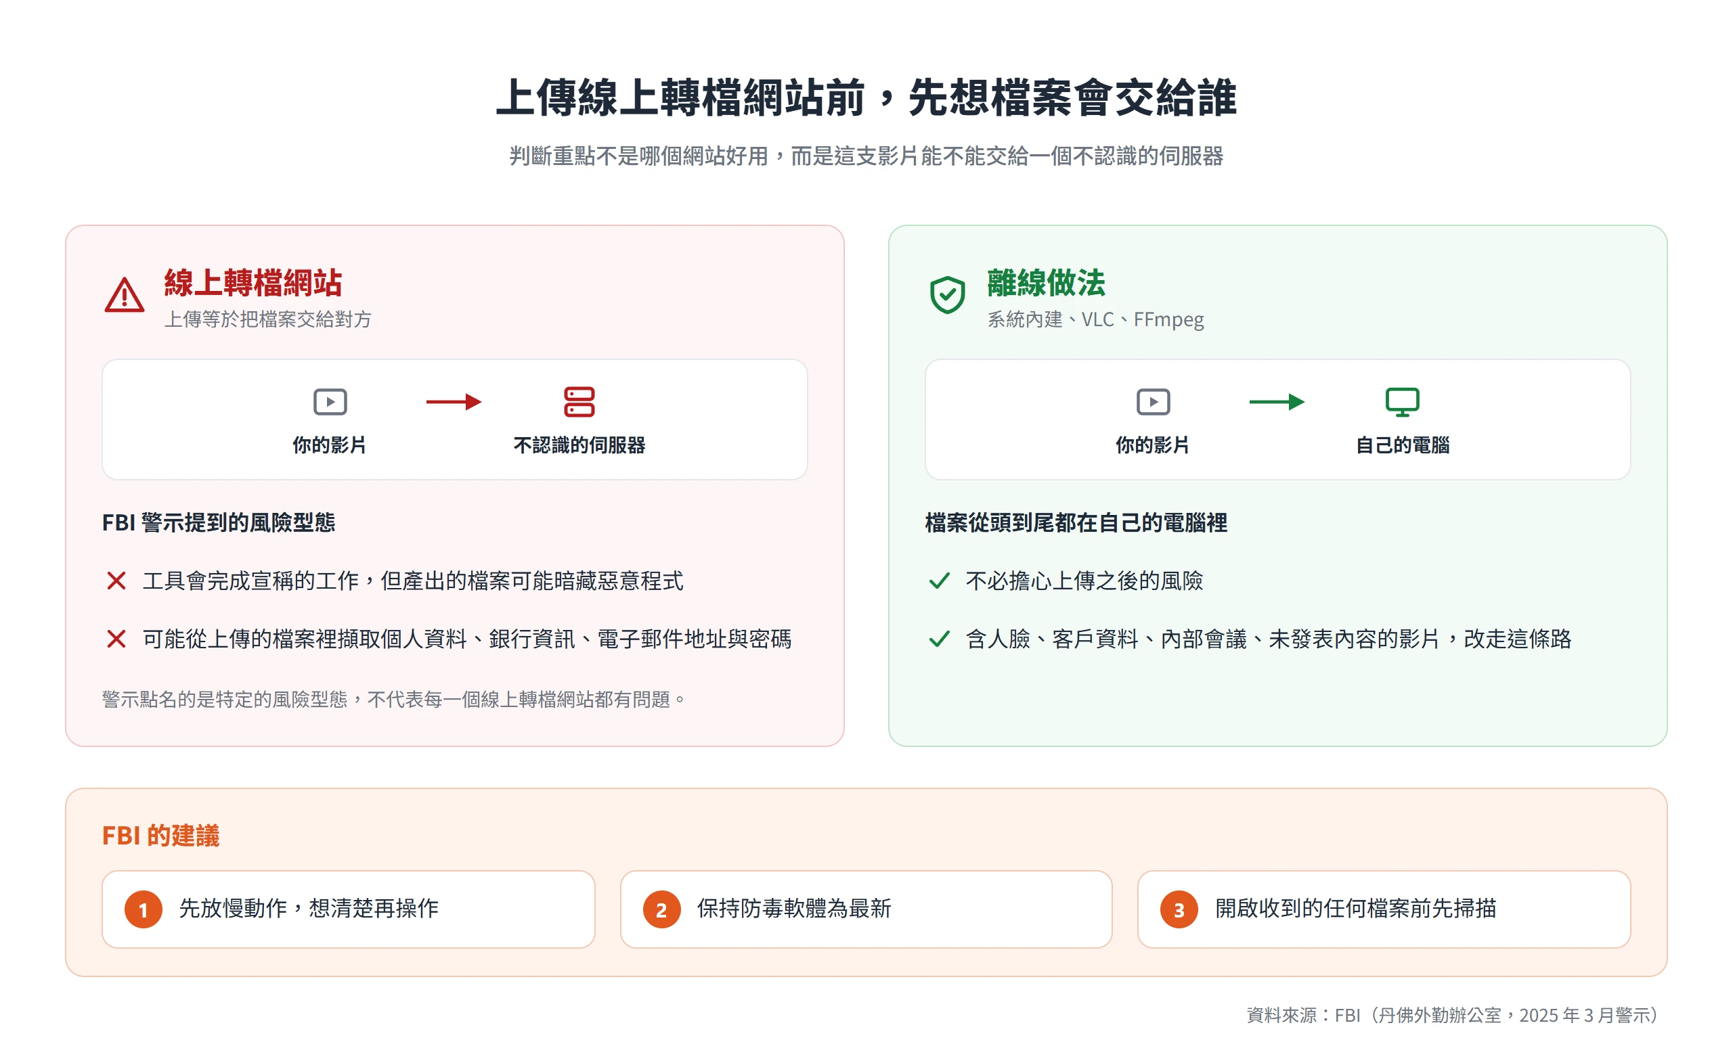Screen dimensions: 1733x1040
Task: Click the red heading 線上轉檔網站
Action: pos(253,282)
